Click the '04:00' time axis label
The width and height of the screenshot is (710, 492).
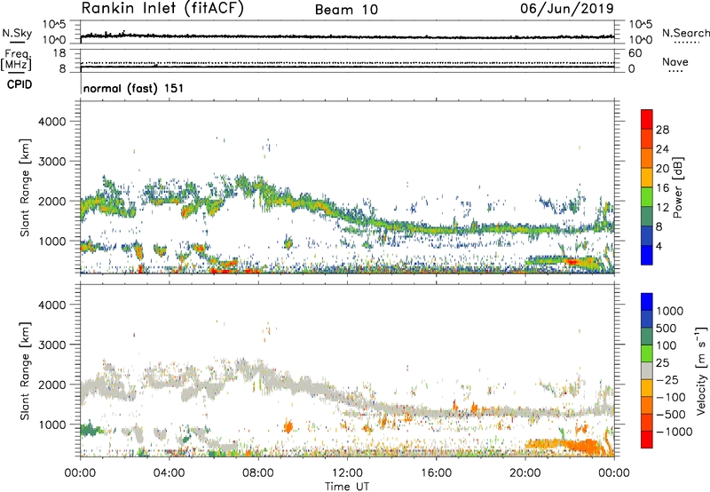(x=169, y=473)
